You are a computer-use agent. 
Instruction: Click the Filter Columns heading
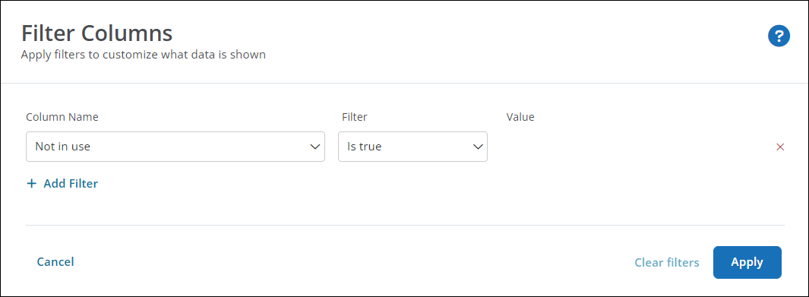[x=96, y=33]
